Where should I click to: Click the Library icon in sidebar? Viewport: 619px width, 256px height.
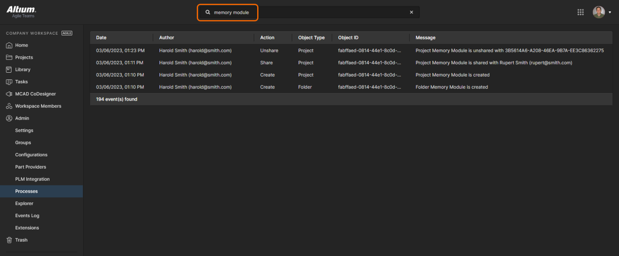click(x=9, y=70)
